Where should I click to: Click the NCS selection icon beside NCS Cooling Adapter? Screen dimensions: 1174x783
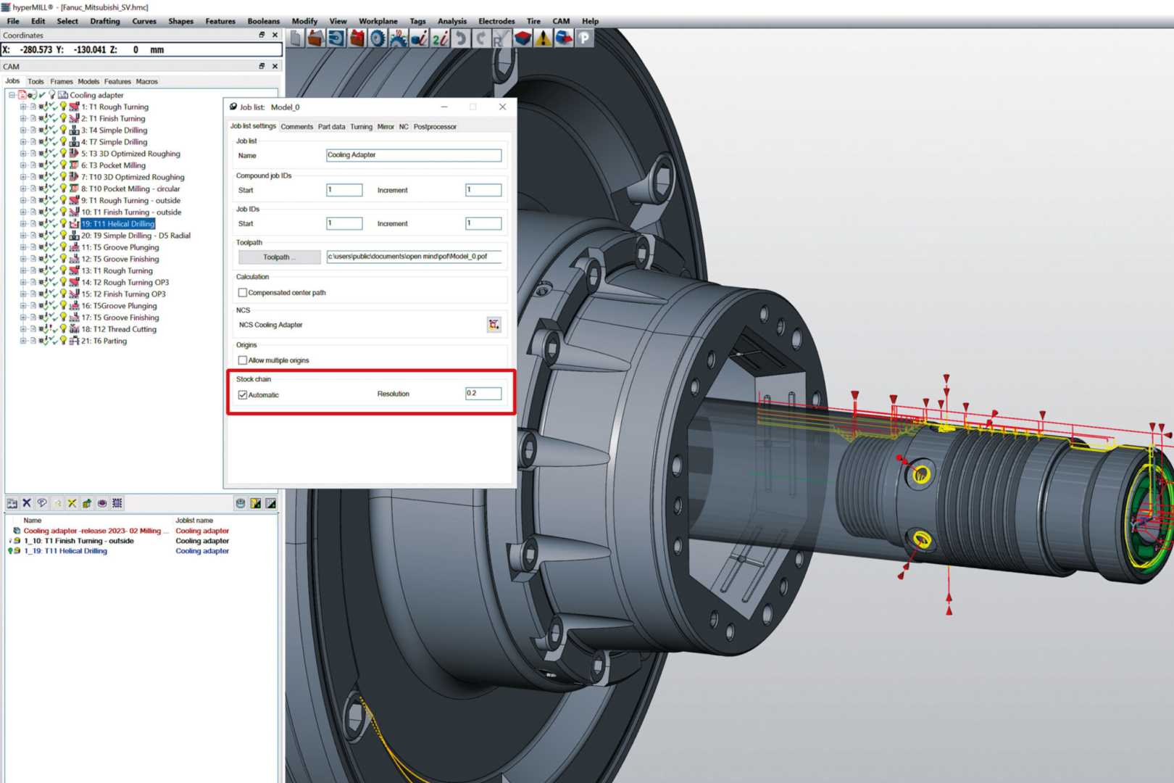pos(494,325)
